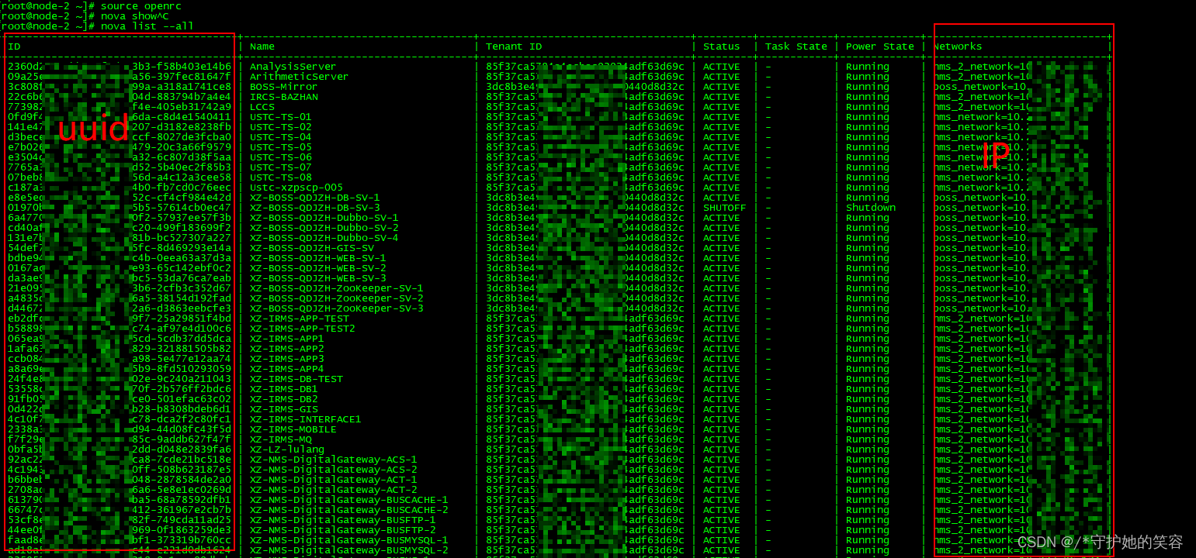This screenshot has width=1196, height=558.
Task: Select the XZ-NMS-DigitalGateway-ACS-1 name
Action: pyautogui.click(x=334, y=460)
